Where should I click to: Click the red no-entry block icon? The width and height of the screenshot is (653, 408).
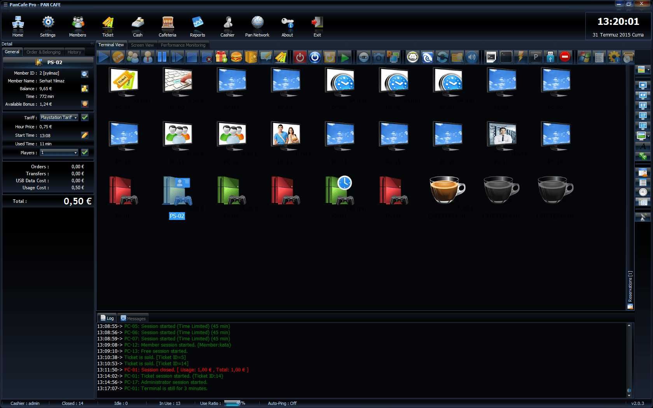(565, 58)
